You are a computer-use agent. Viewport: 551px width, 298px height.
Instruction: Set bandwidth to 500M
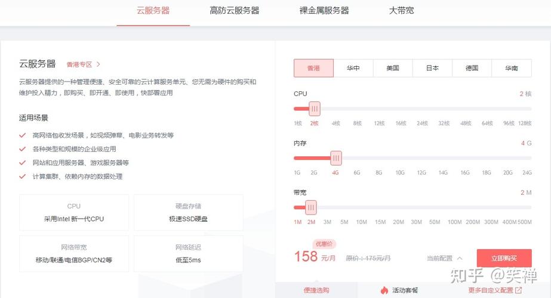[x=525, y=222]
